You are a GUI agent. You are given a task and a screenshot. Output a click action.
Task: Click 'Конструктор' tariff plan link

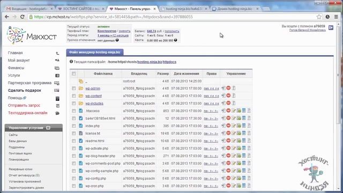point(107,31)
